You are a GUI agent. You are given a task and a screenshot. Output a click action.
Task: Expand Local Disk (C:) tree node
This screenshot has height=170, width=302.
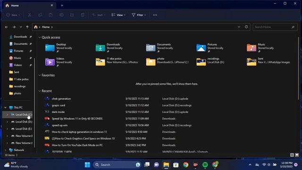(x=7, y=115)
